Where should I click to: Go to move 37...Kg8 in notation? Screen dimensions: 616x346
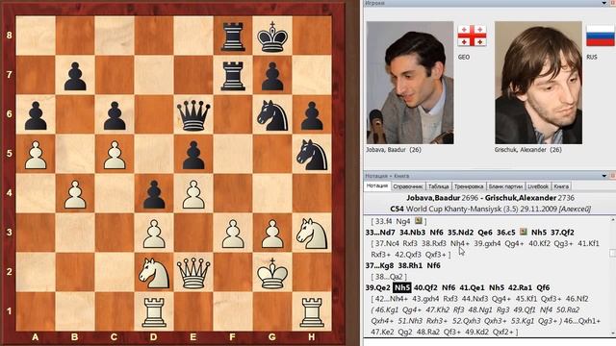coord(379,265)
